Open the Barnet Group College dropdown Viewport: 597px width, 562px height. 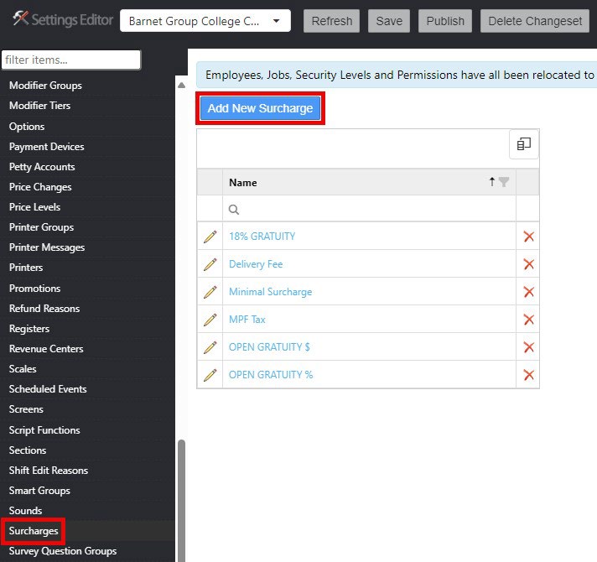click(x=205, y=21)
